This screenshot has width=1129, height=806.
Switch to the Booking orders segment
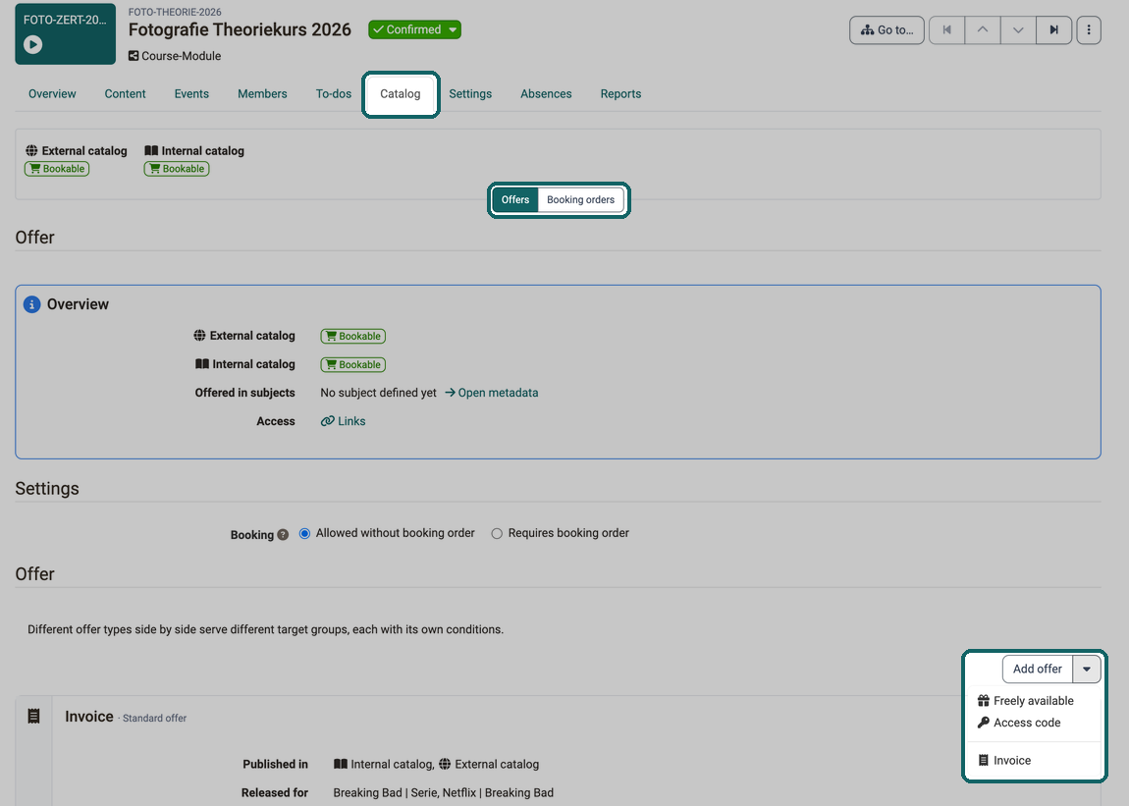[580, 200]
